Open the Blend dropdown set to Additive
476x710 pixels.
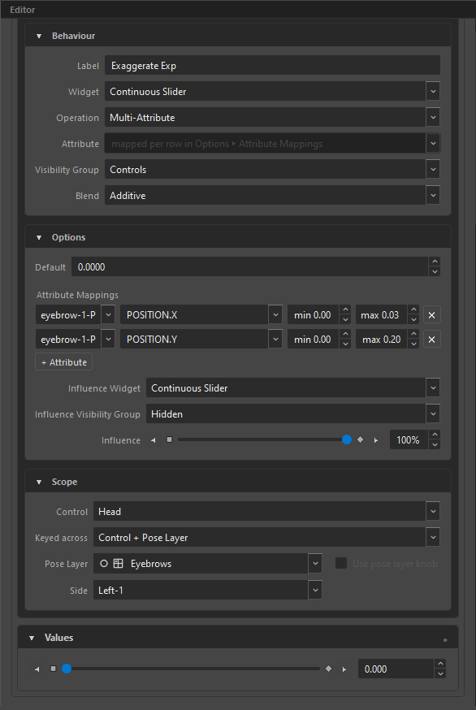click(272, 196)
